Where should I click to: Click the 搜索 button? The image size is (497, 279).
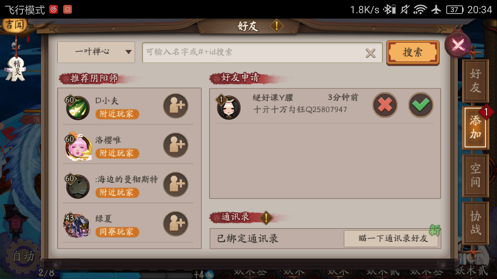[x=413, y=52]
